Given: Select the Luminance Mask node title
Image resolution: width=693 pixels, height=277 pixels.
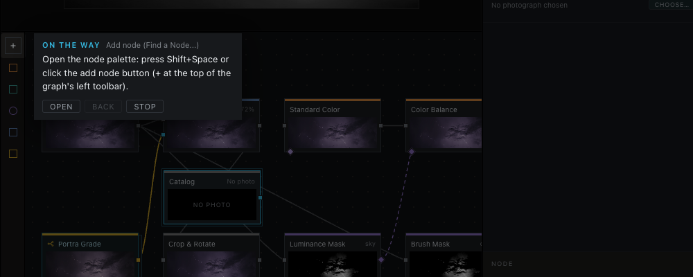Looking at the screenshot, I should [x=318, y=244].
